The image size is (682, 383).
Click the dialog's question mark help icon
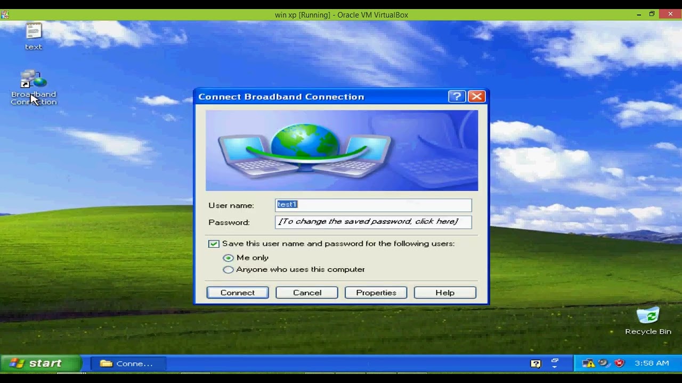coord(457,96)
